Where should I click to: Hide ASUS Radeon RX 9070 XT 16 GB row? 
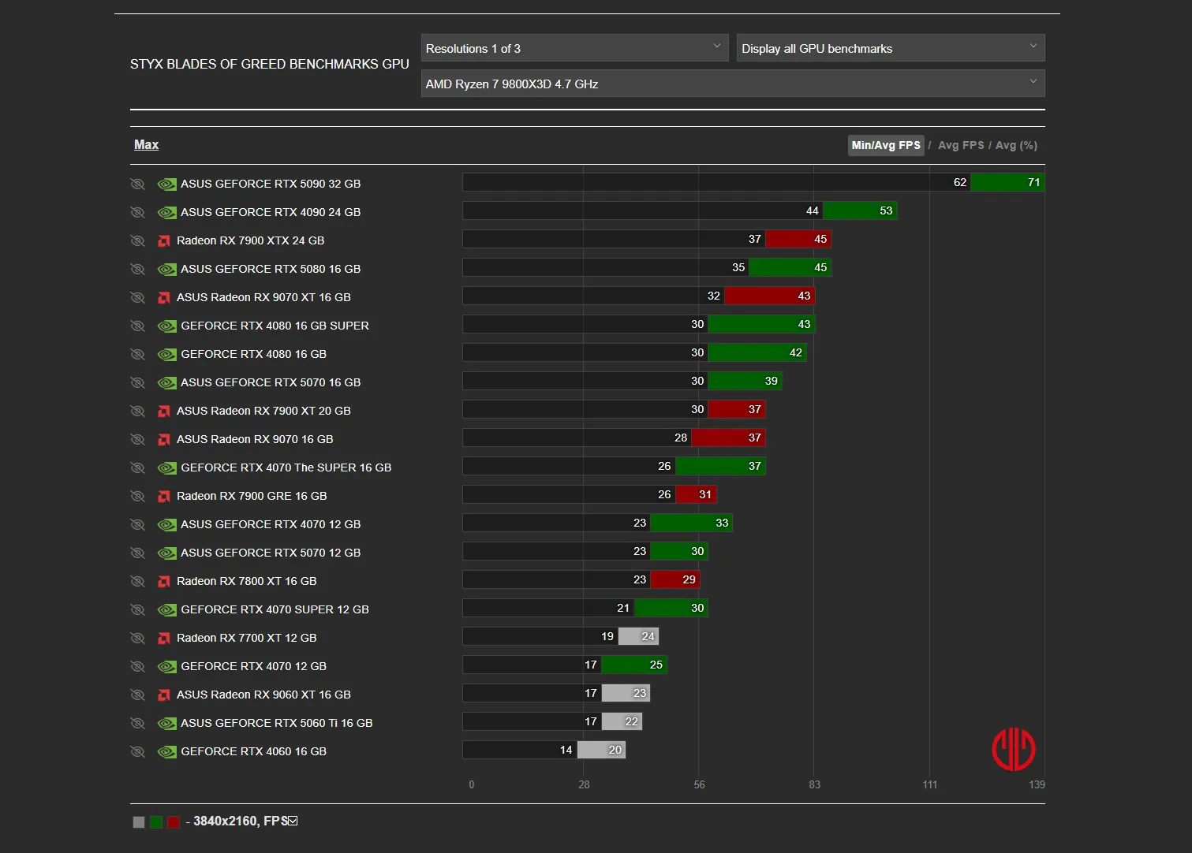coord(137,297)
